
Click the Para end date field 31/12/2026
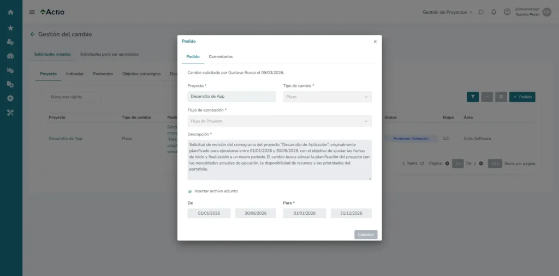coord(351,213)
